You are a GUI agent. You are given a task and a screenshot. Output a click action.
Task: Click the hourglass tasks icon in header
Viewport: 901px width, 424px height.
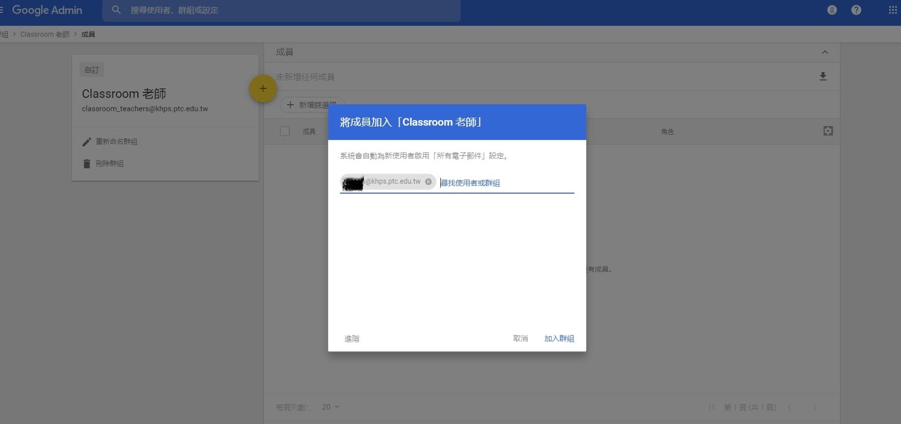[832, 10]
